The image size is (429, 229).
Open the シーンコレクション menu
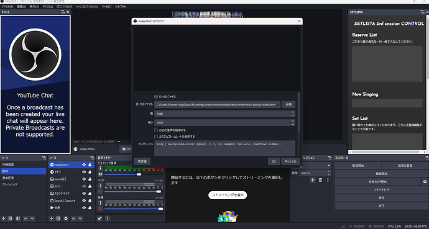tap(86, 6)
